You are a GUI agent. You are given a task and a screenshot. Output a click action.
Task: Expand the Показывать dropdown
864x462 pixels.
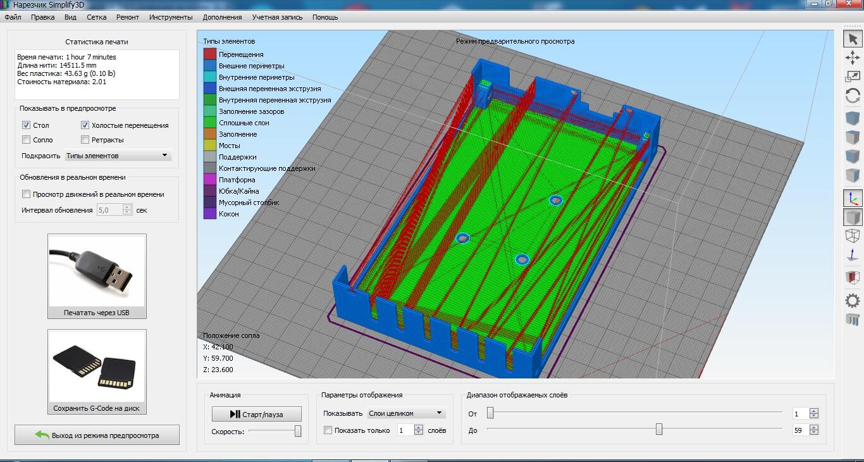coord(406,413)
